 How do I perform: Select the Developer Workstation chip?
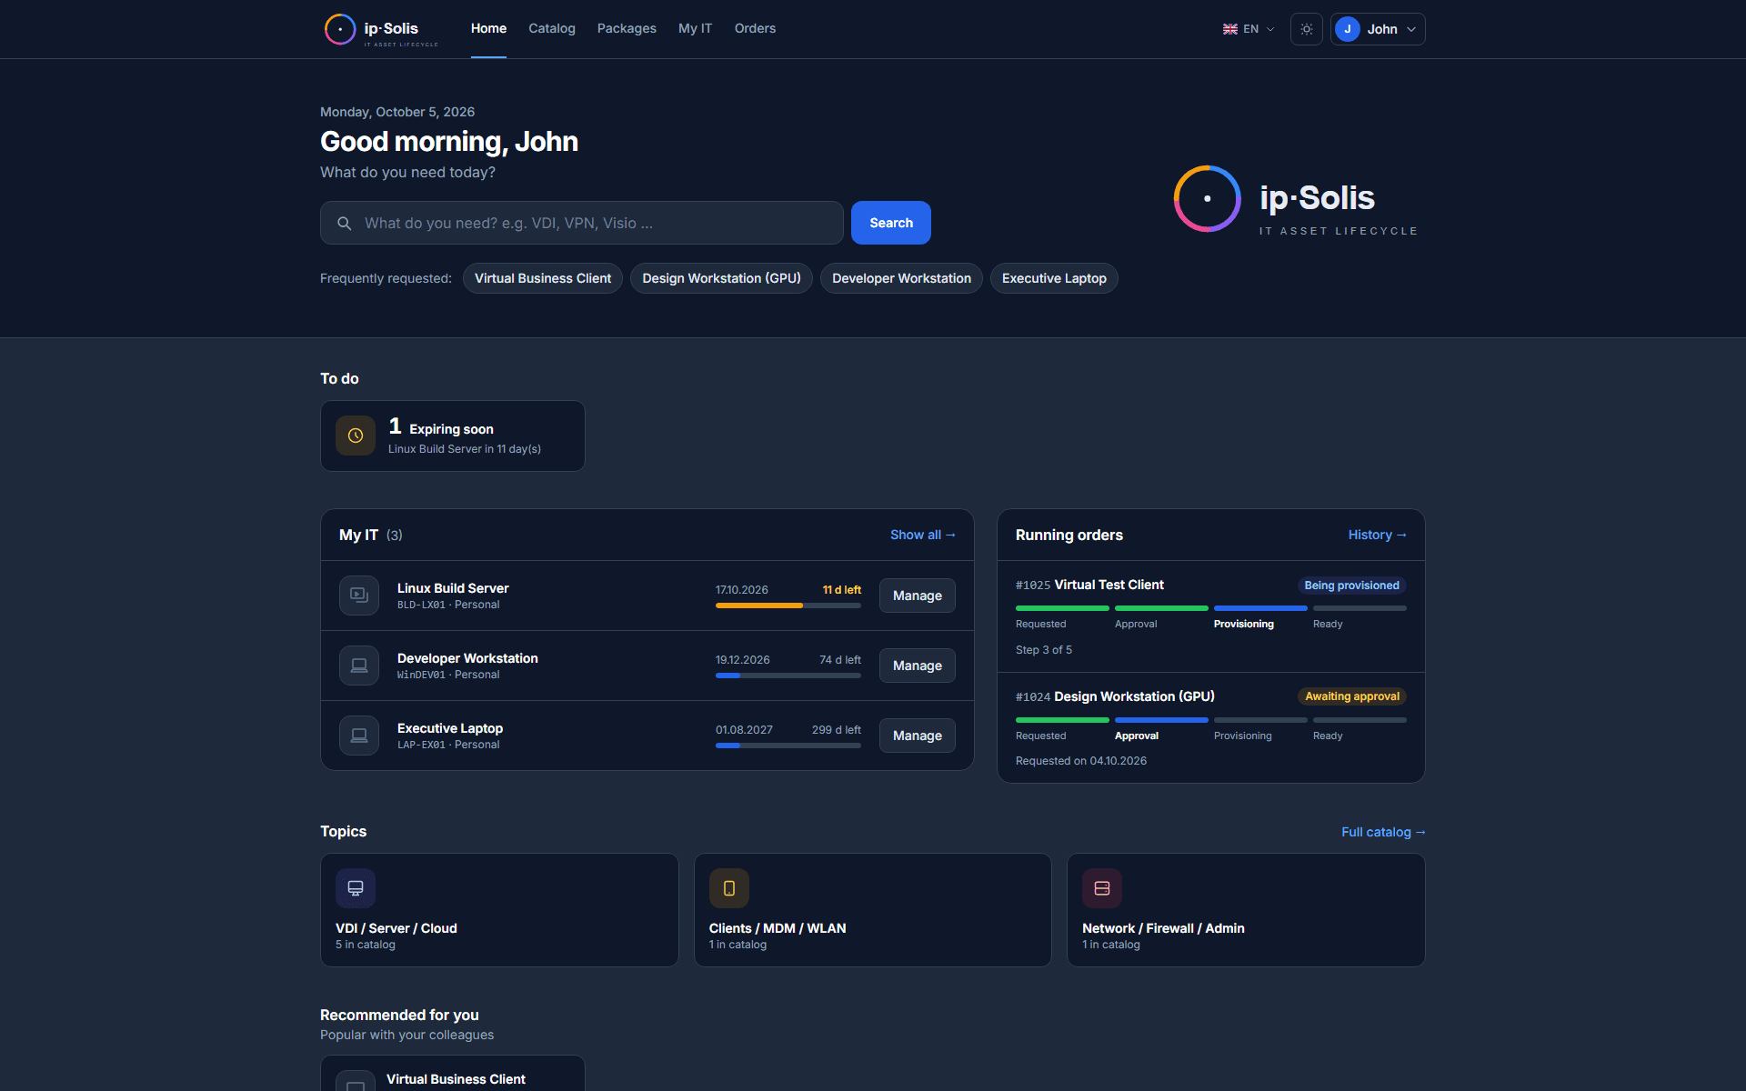pyautogui.click(x=901, y=278)
